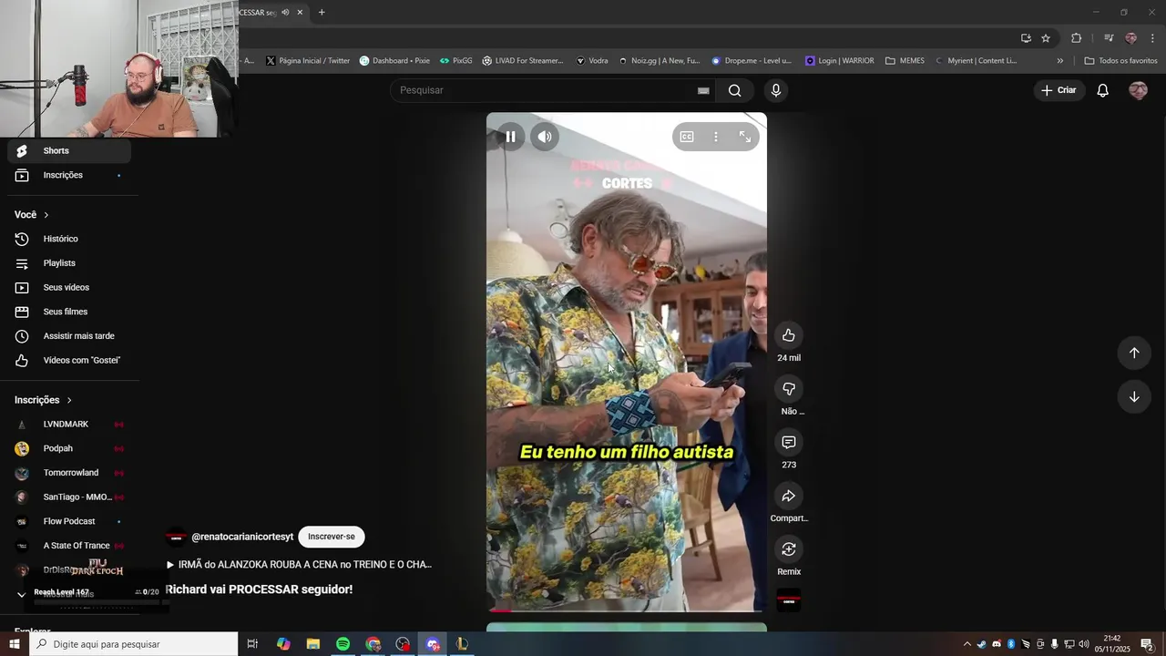
Task: Click the search magnifier button
Action: point(735,90)
